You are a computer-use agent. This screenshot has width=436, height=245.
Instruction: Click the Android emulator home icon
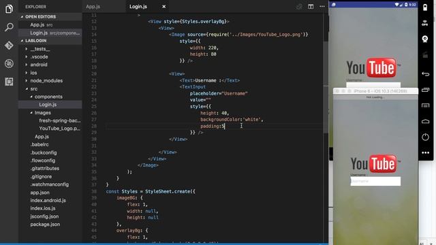pos(425,121)
